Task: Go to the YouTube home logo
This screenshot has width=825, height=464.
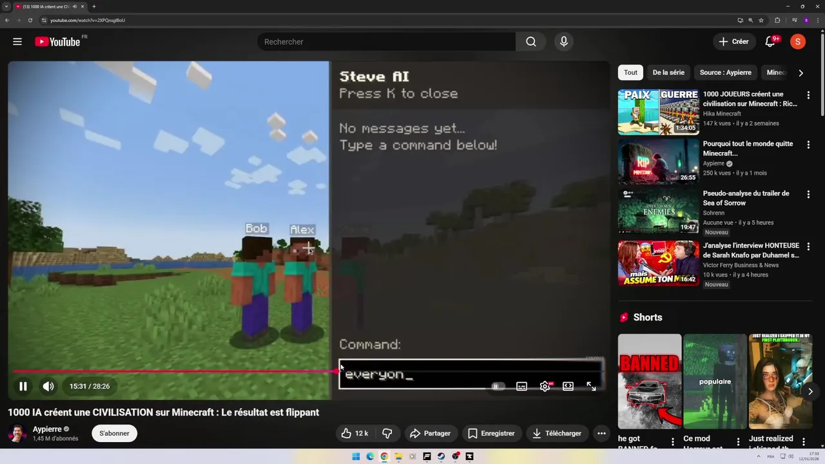Action: coord(57,42)
